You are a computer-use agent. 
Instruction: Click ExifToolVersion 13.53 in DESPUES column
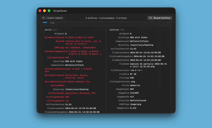pyautogui.click(x=123, y=49)
